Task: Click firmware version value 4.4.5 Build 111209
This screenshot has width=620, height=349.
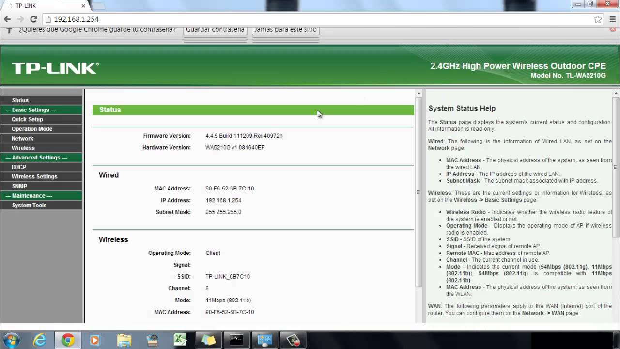Action: click(x=244, y=136)
